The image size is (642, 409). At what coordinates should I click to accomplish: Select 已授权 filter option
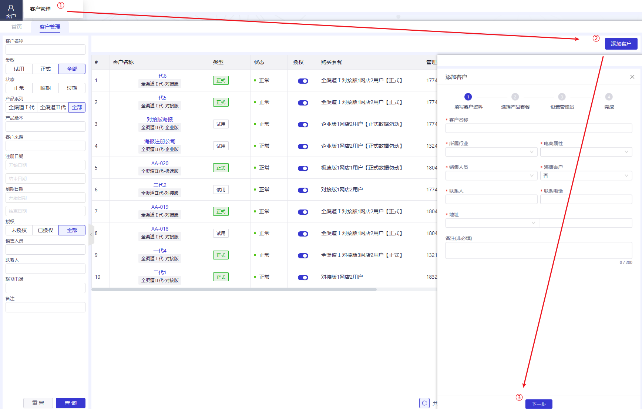click(46, 230)
